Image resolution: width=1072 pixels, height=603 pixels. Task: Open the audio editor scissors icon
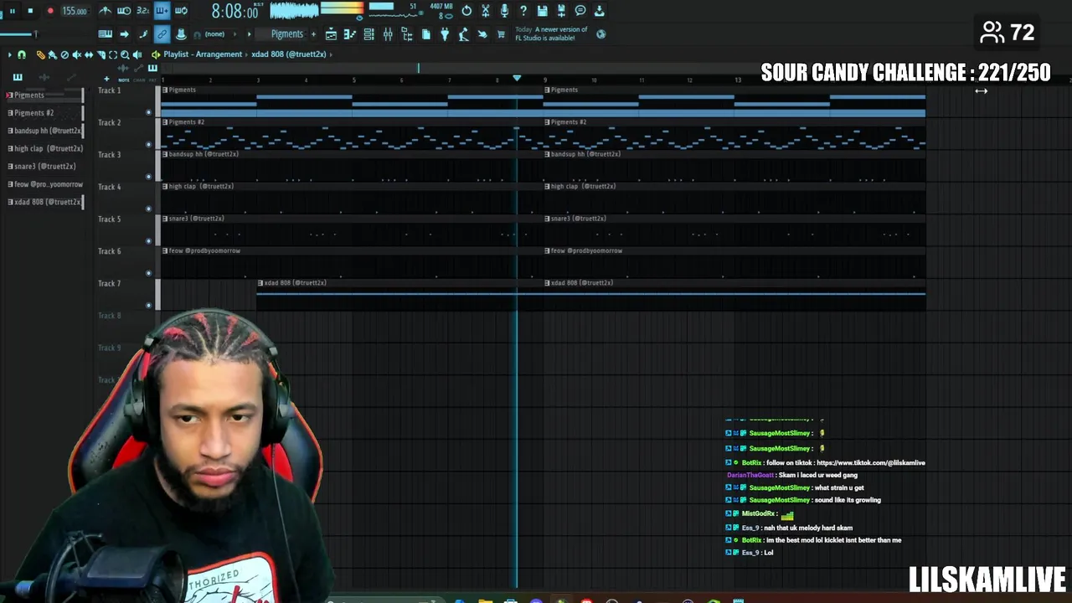tap(485, 11)
